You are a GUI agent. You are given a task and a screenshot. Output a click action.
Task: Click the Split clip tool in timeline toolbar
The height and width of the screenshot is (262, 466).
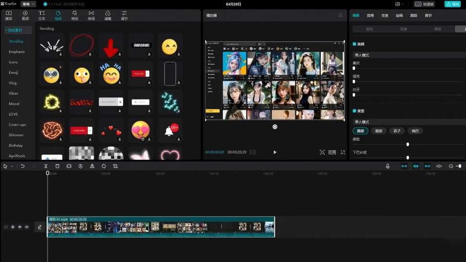pyautogui.click(x=46, y=166)
